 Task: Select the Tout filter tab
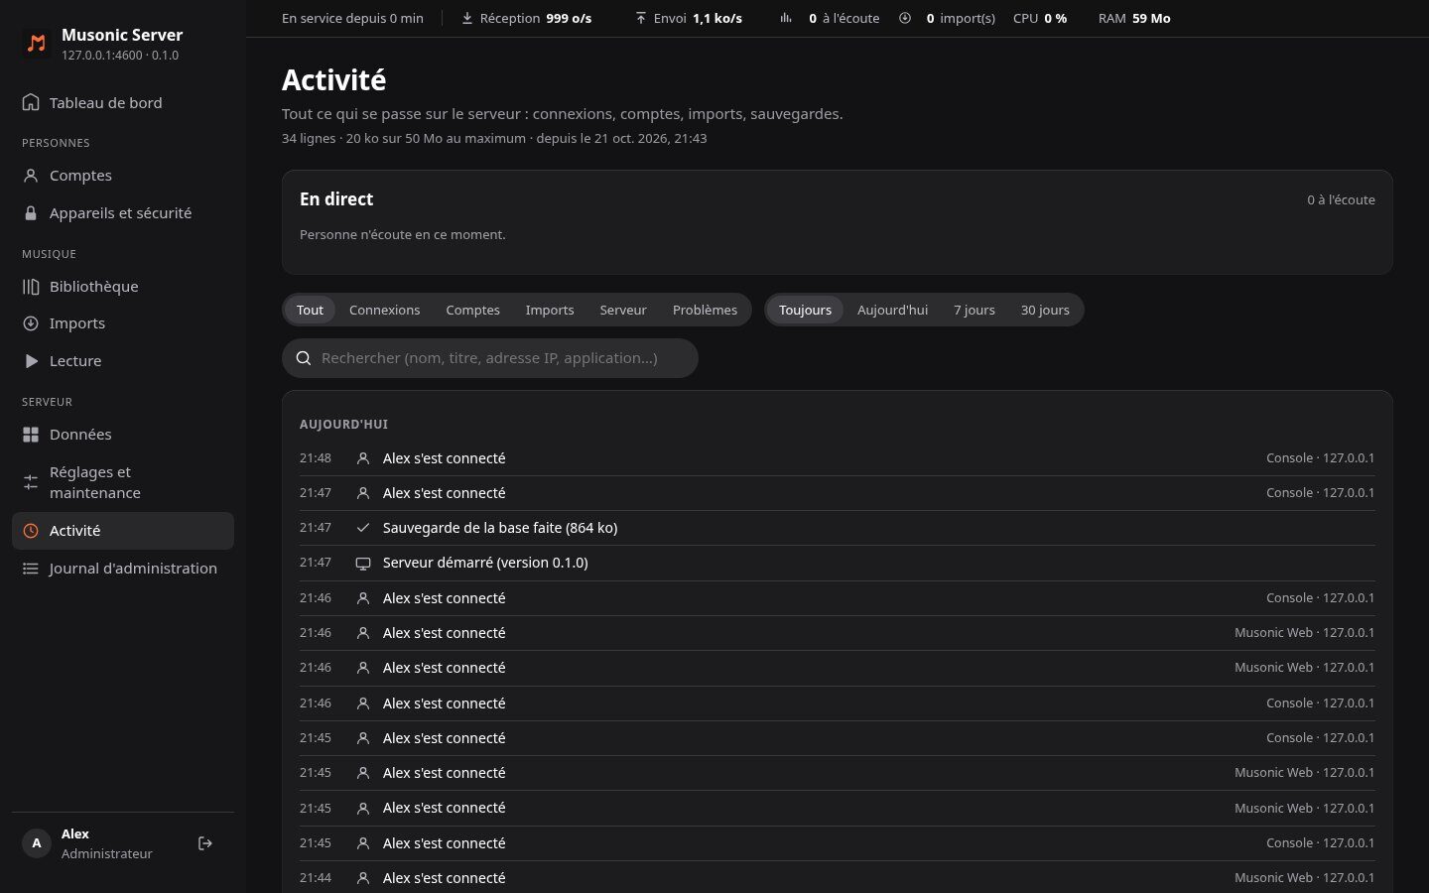pyautogui.click(x=310, y=310)
